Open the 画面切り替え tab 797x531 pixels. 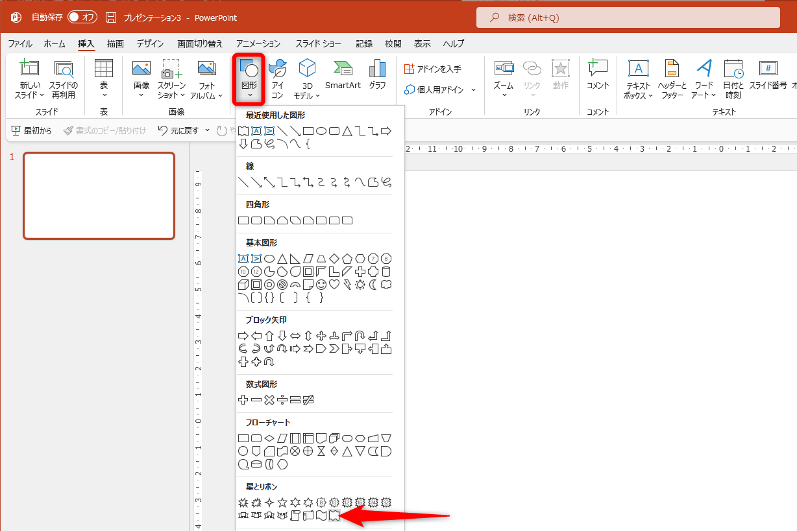[x=200, y=44]
